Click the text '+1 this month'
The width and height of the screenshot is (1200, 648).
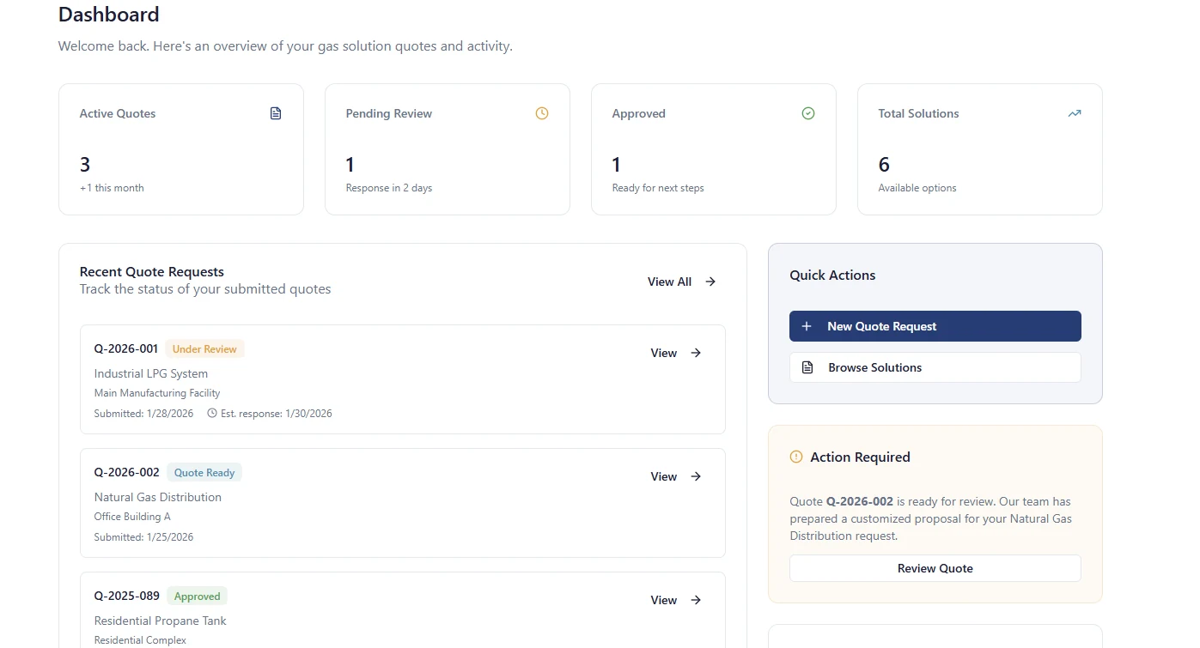(112, 188)
